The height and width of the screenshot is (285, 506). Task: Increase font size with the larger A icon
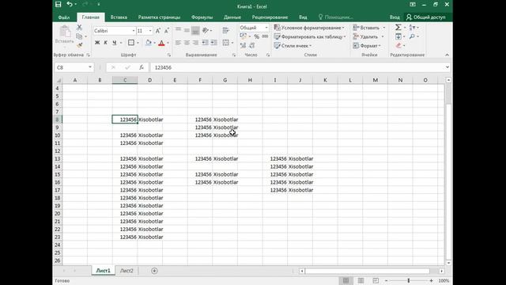coord(158,31)
